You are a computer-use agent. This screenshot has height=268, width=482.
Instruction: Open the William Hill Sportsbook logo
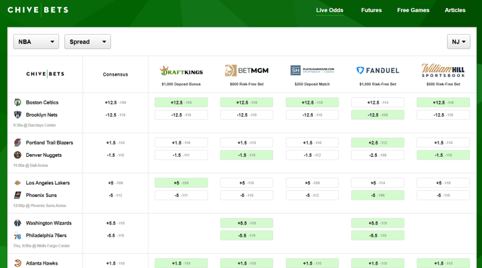coord(443,70)
